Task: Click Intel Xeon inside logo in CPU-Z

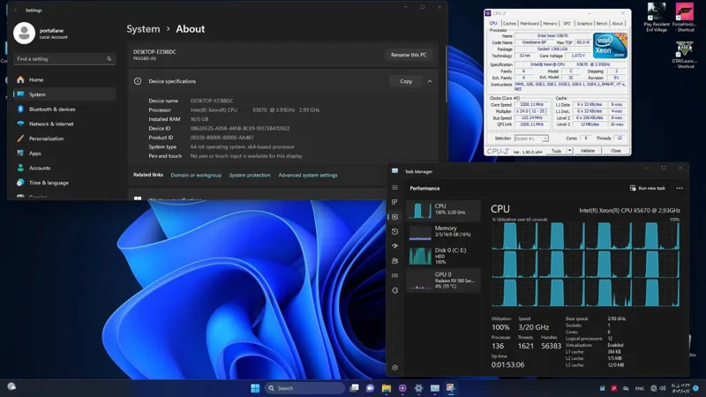Action: pyautogui.click(x=610, y=45)
